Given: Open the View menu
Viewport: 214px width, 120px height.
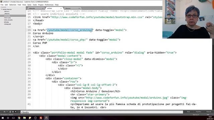Looking at the screenshot, I should tap(24, 5).
